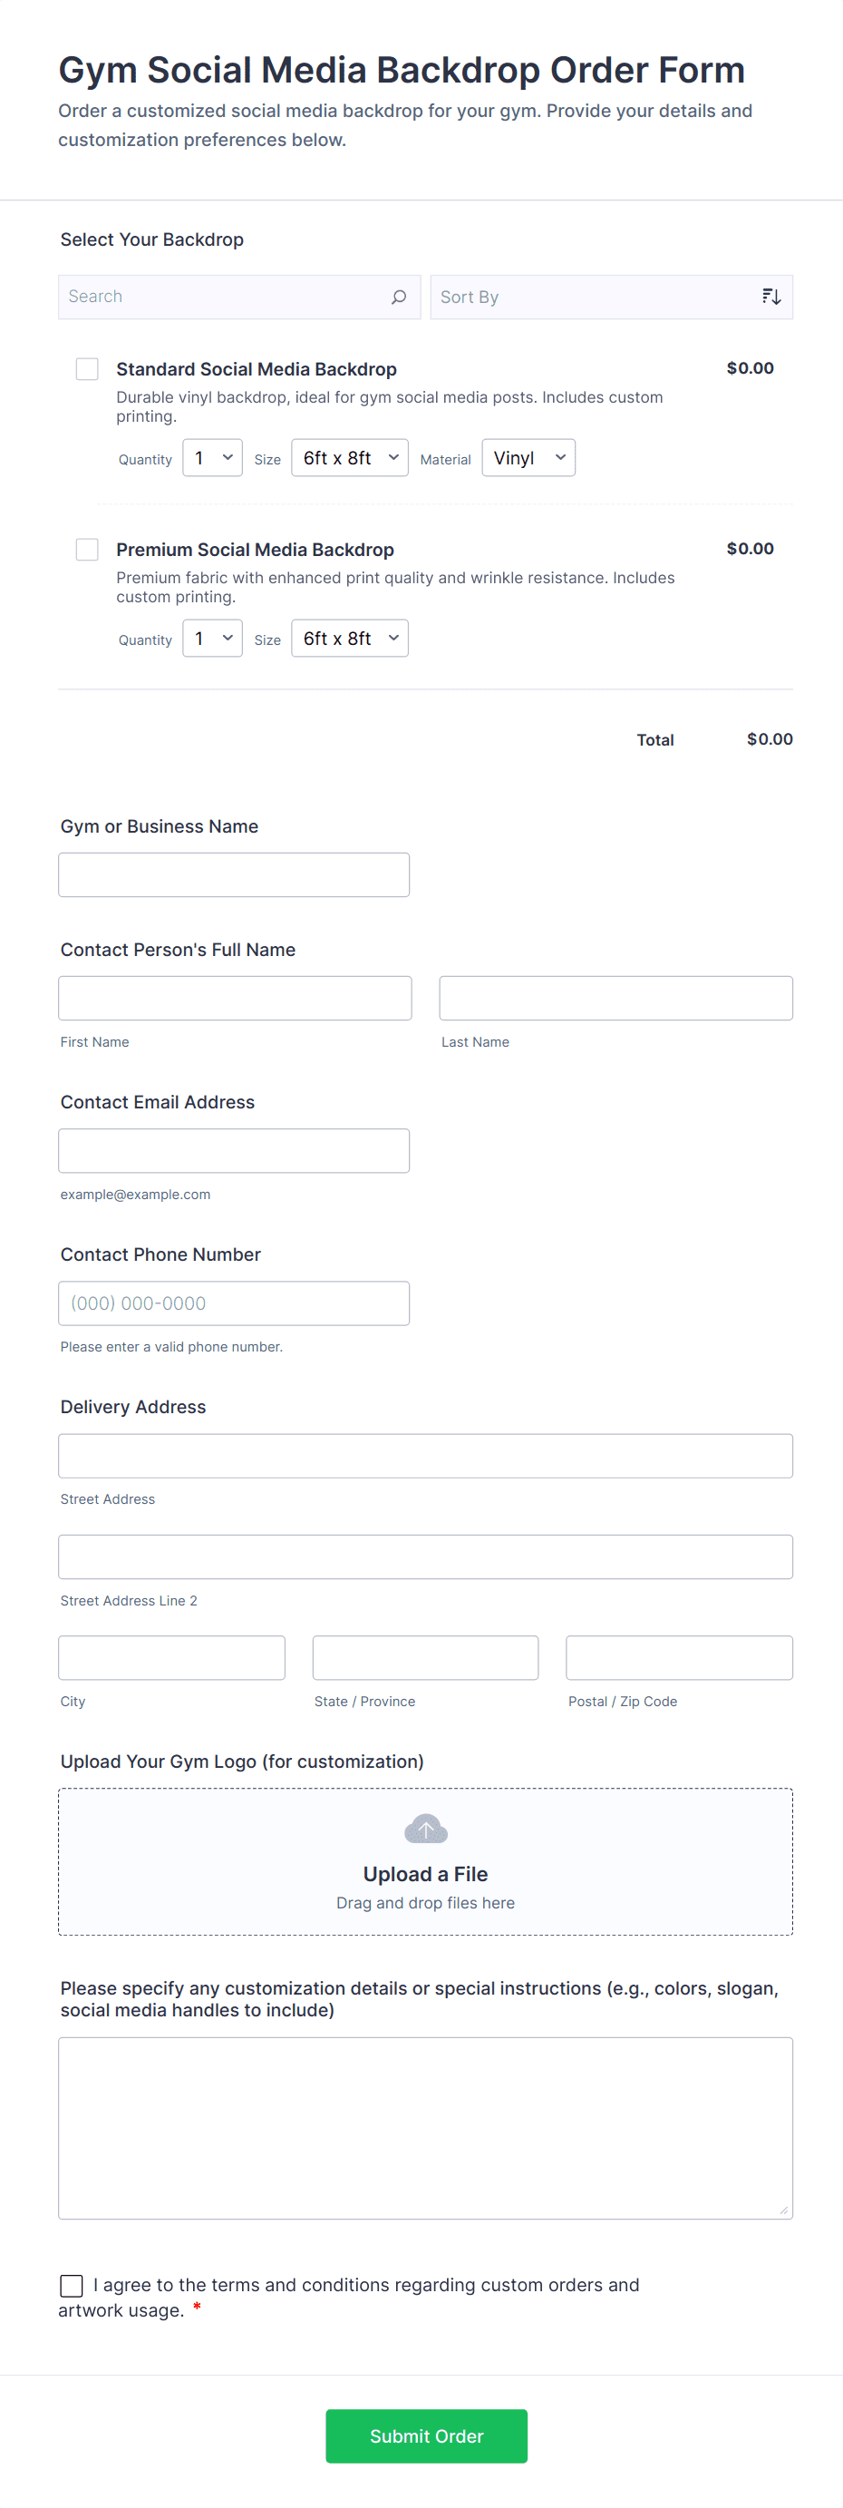Check the Premium Social Media Backdrop product

point(86,549)
